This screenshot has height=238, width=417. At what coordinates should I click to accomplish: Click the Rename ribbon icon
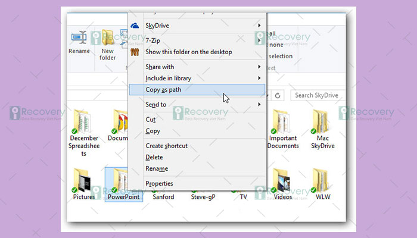(79, 37)
